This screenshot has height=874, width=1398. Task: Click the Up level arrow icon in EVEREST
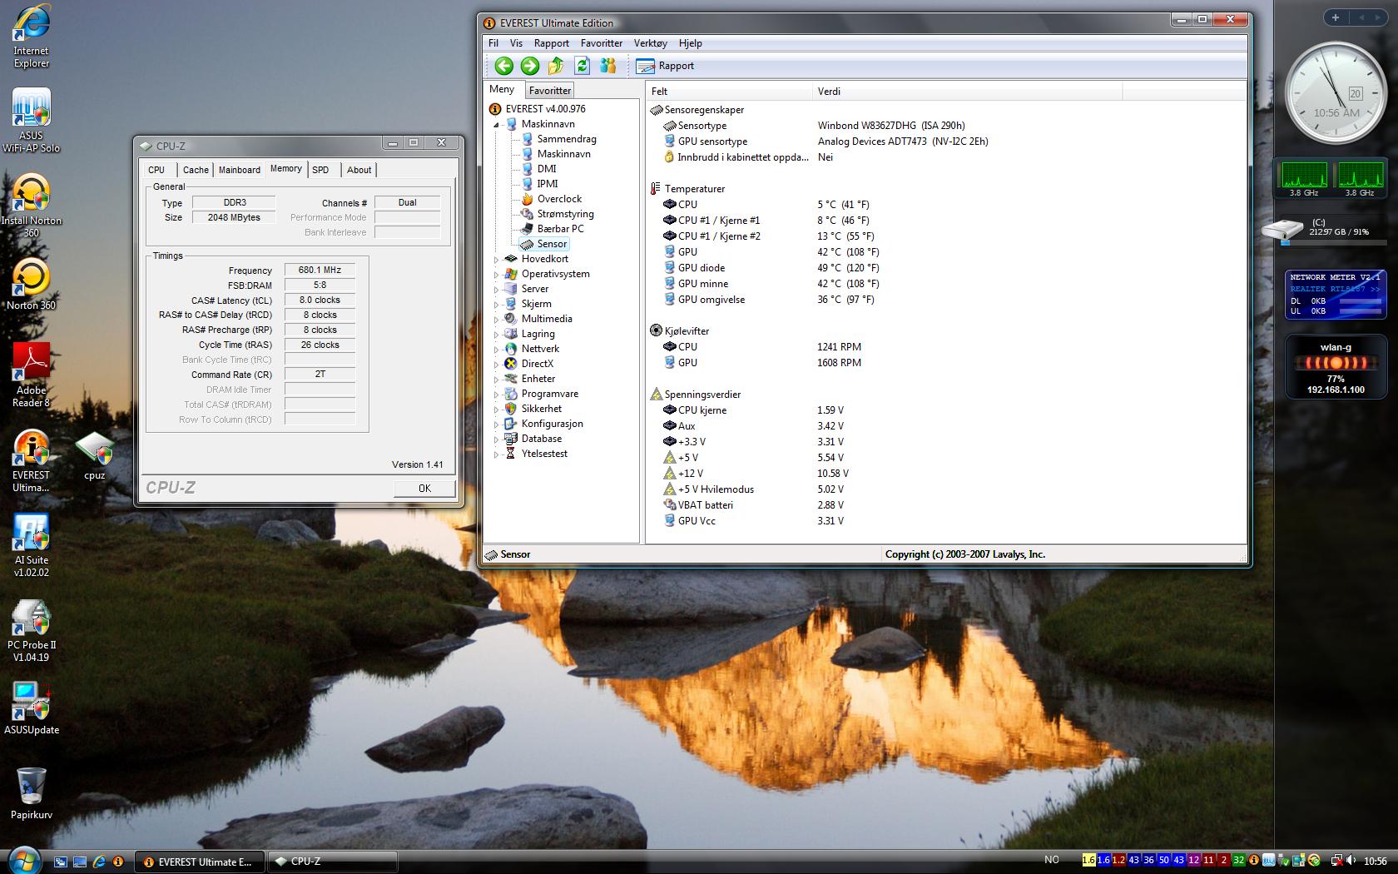point(556,66)
